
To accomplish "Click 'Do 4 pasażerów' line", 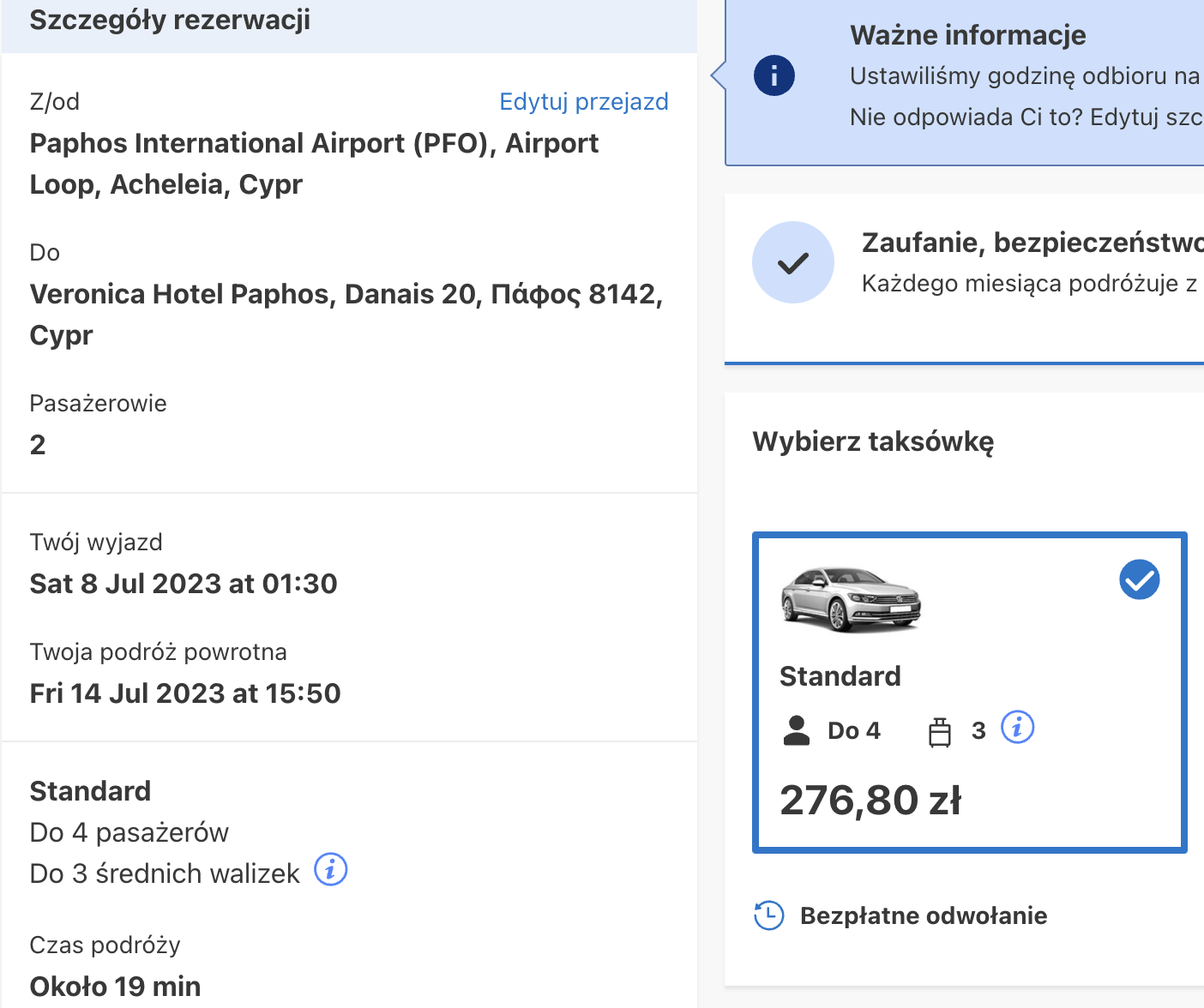I will tap(129, 832).
